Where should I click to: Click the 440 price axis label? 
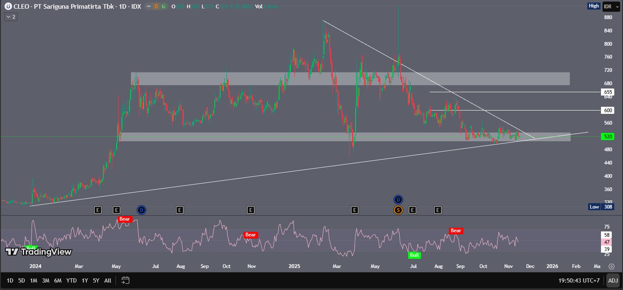(608, 162)
